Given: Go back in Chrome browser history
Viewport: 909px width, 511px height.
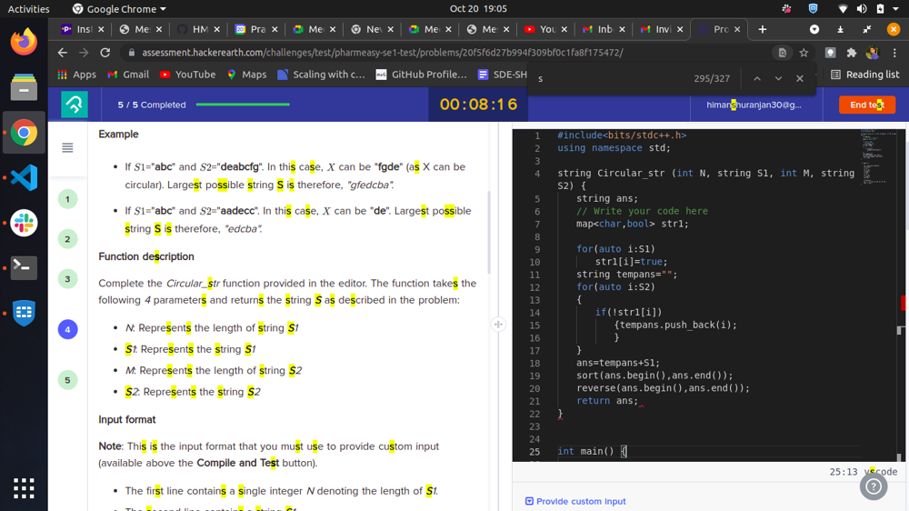Looking at the screenshot, I should [x=63, y=52].
